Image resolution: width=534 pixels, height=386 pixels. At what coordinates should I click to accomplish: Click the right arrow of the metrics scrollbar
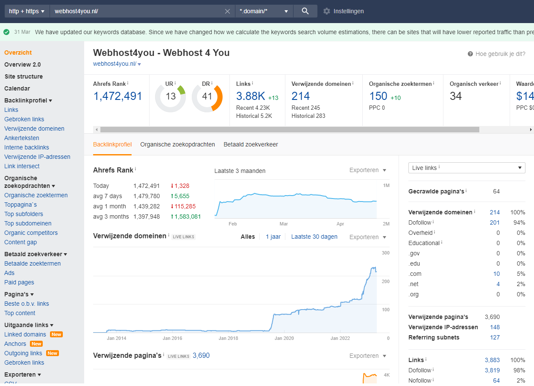[531, 129]
